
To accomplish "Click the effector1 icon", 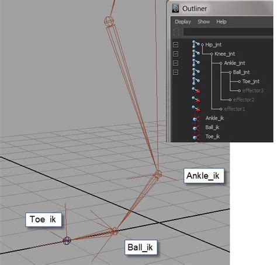I will coord(196,109).
